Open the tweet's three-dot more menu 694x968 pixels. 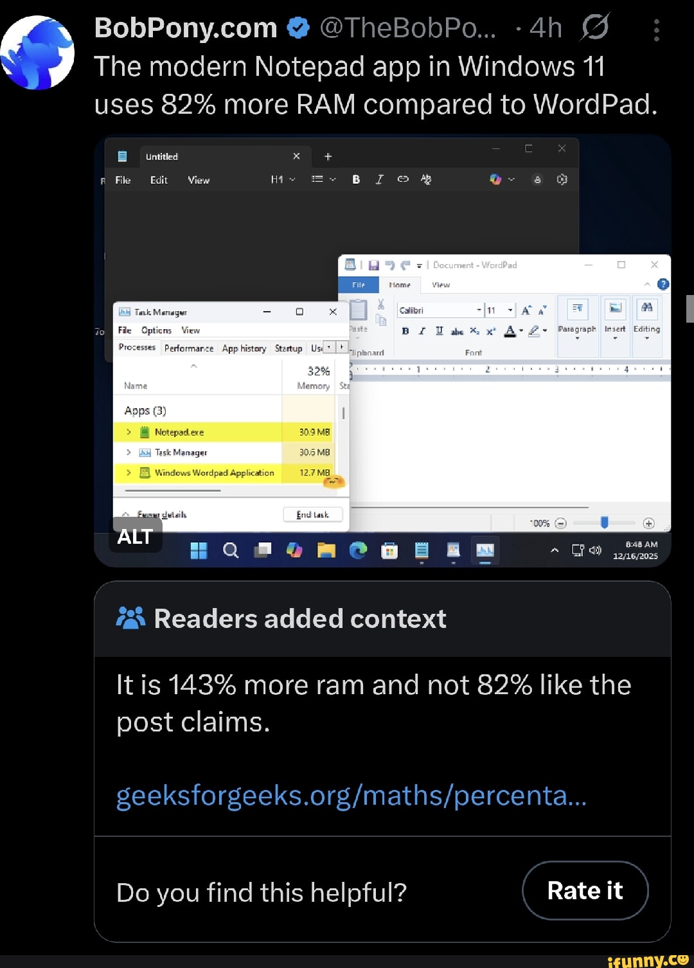click(656, 30)
